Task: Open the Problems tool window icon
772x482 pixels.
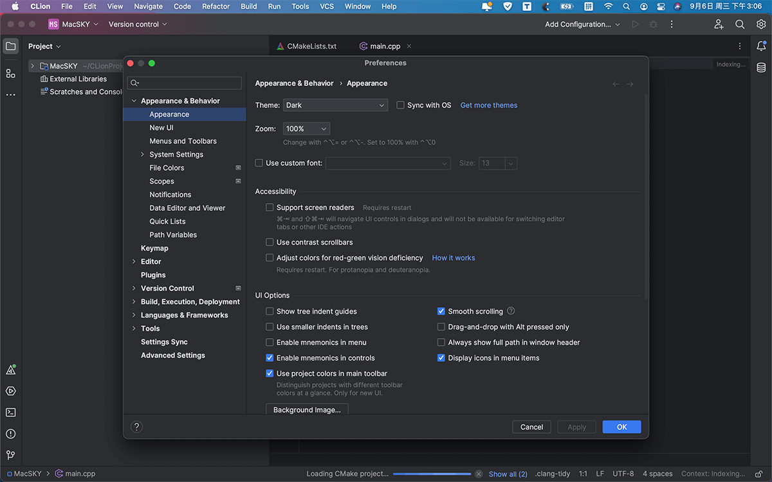Action: click(10, 434)
